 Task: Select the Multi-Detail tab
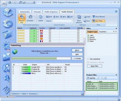(67, 12)
